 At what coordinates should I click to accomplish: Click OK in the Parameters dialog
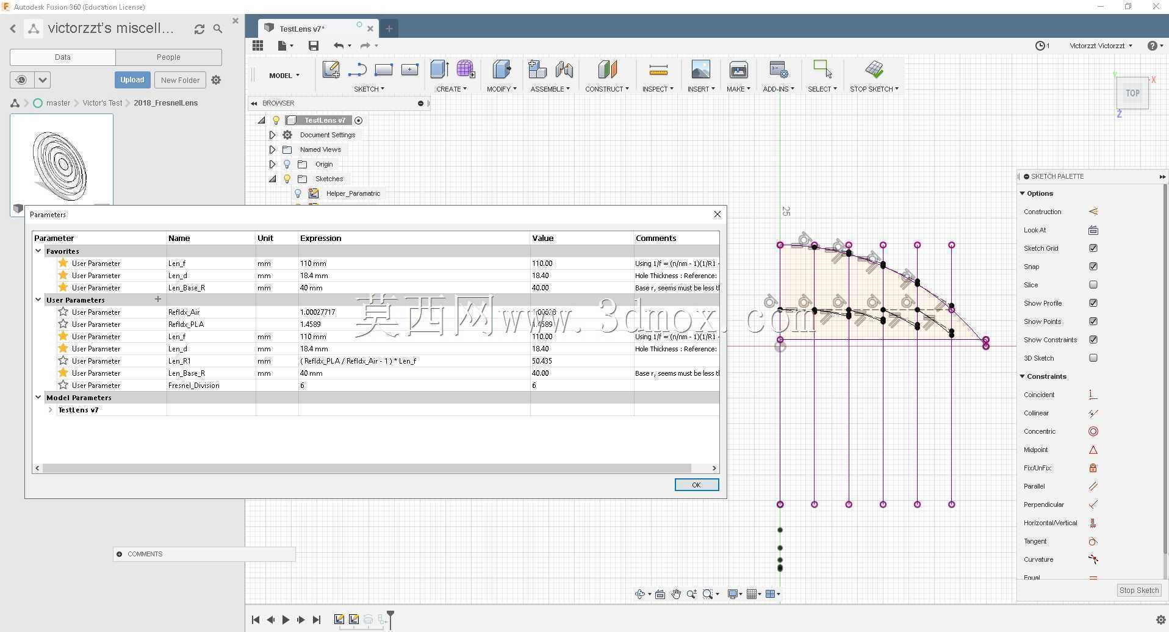point(697,485)
